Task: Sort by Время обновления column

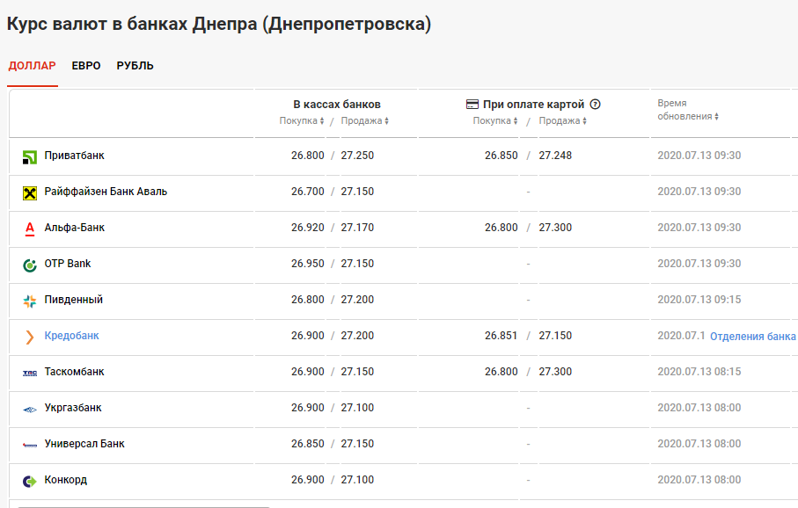Action: point(688,110)
